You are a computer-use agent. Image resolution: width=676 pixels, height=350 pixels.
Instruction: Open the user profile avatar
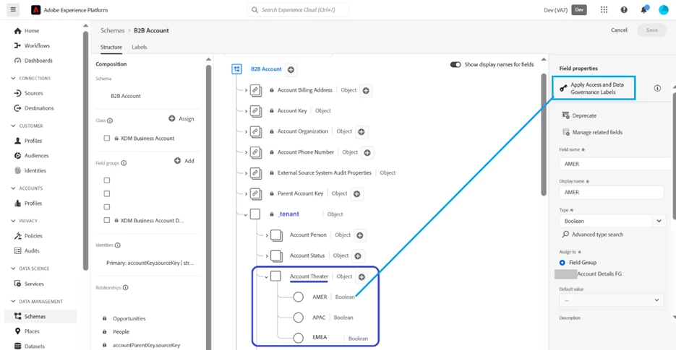pos(664,9)
